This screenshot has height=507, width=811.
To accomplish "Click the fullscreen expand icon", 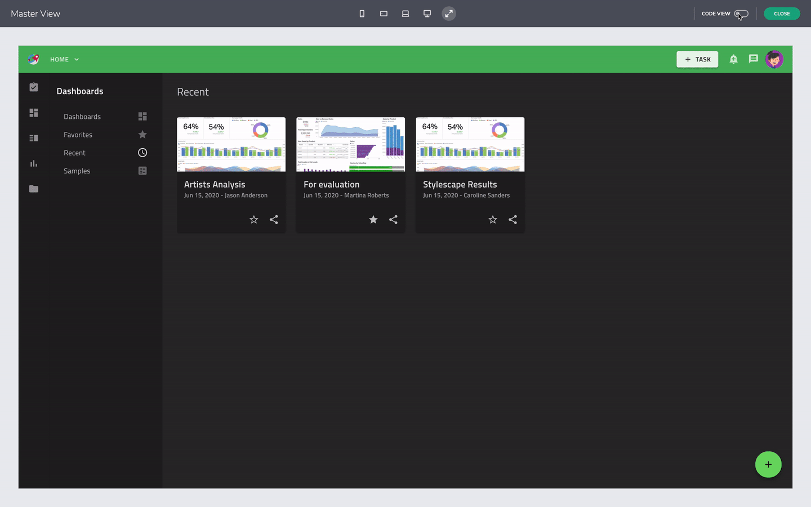I will click(x=449, y=14).
